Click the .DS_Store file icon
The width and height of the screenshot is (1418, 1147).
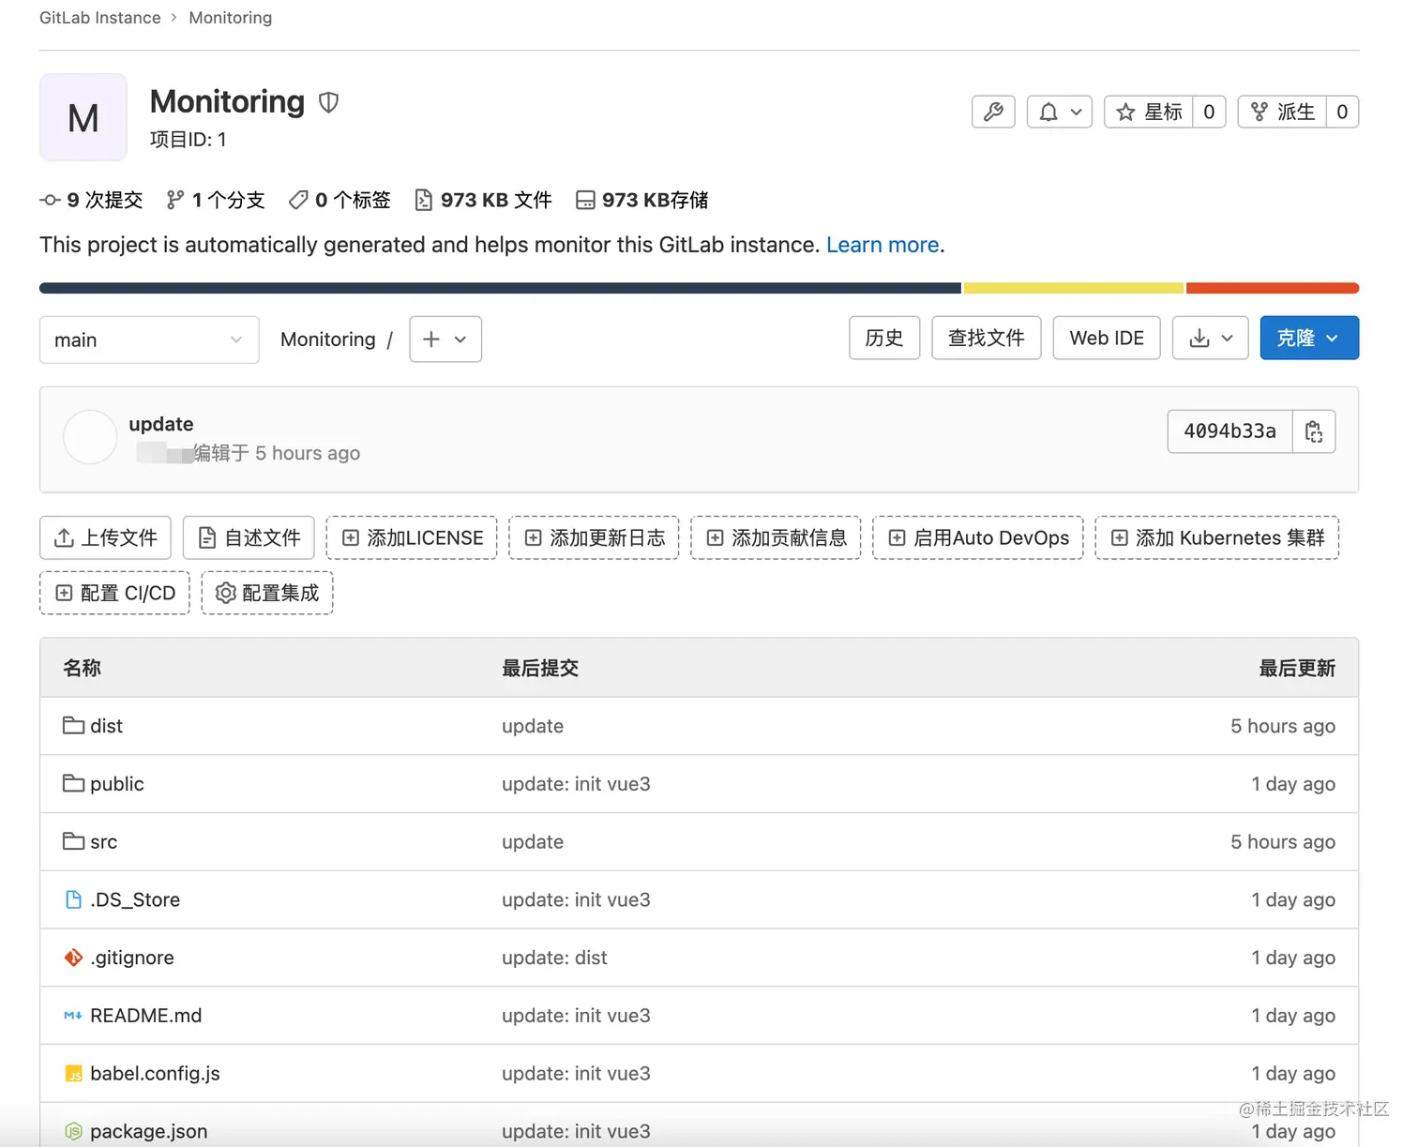click(73, 900)
